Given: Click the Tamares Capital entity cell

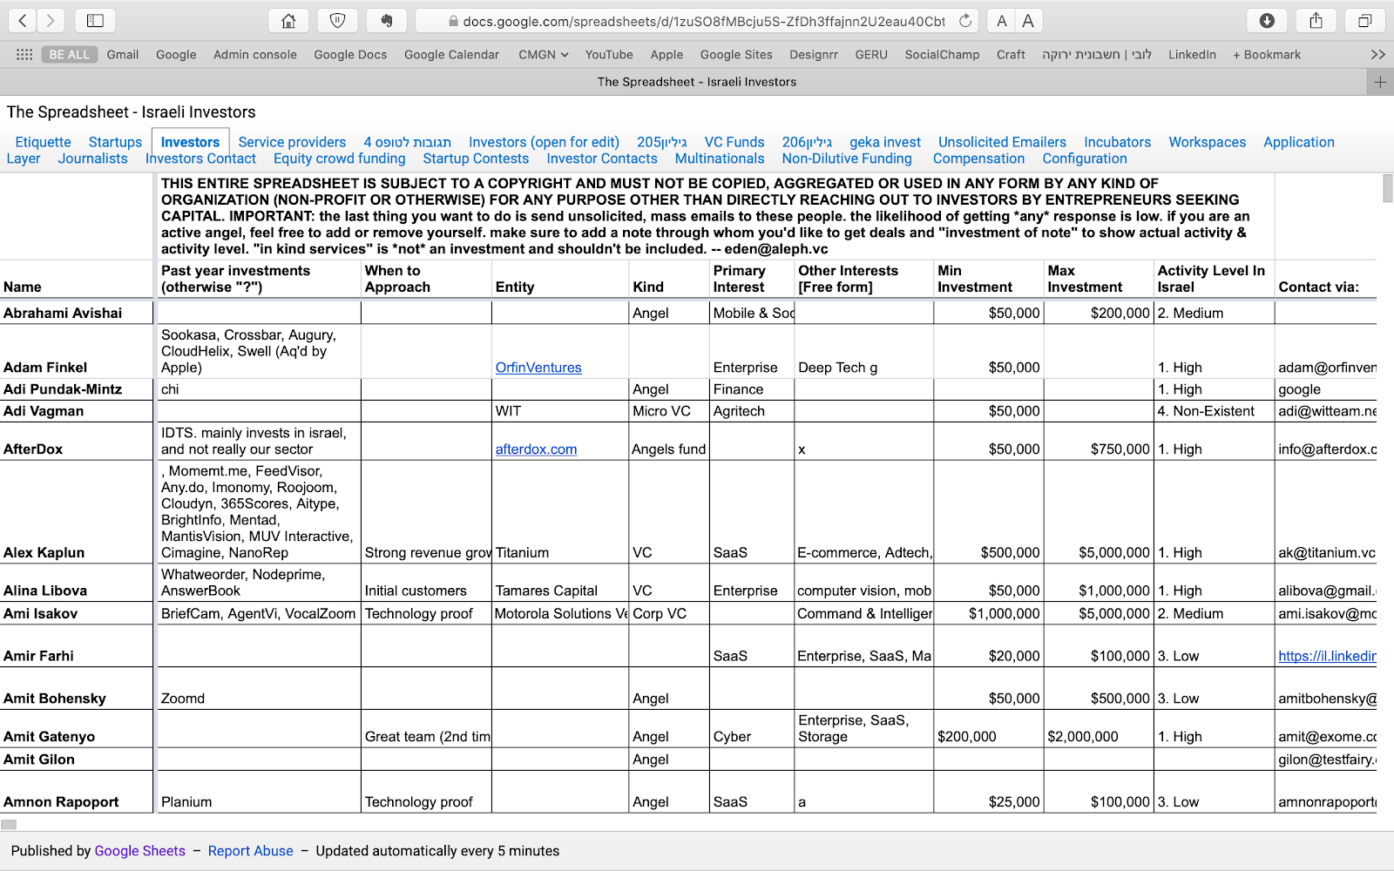Looking at the screenshot, I should click(559, 583).
